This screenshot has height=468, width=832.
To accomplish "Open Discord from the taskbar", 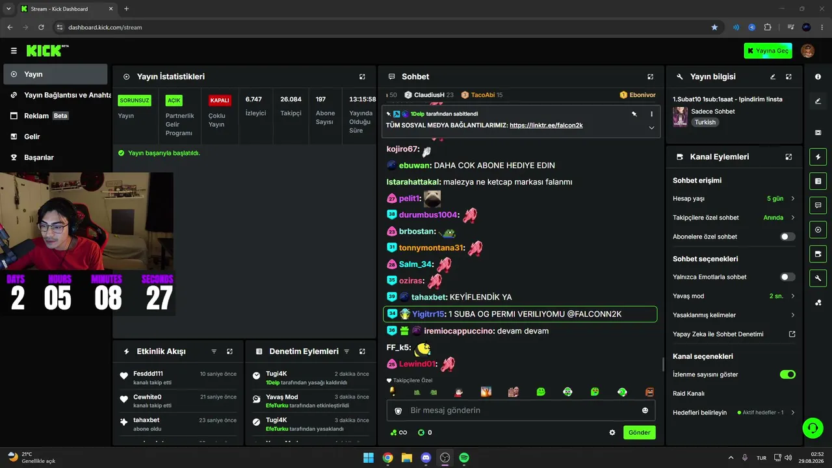I will [x=426, y=458].
